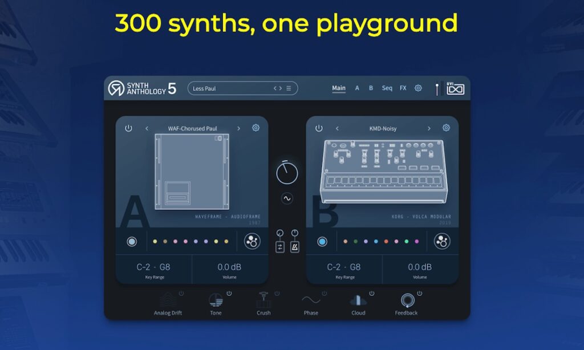This screenshot has height=350, width=584.
Task: Click the Crush effect icon
Action: [263, 300]
